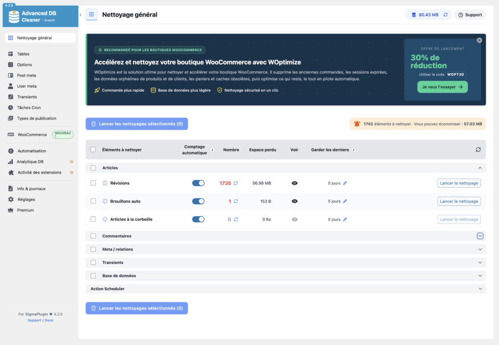Open info icon next to Articles à la corbeille
This screenshot has width=499, height=345.
click(x=105, y=219)
